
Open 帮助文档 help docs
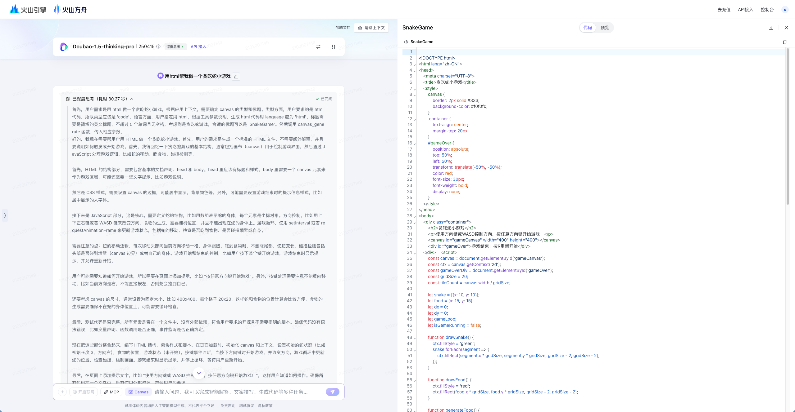[x=343, y=28]
